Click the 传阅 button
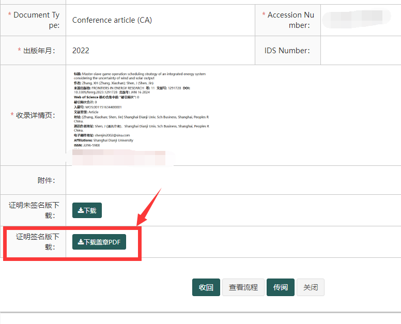The image size is (401, 324). [280, 287]
